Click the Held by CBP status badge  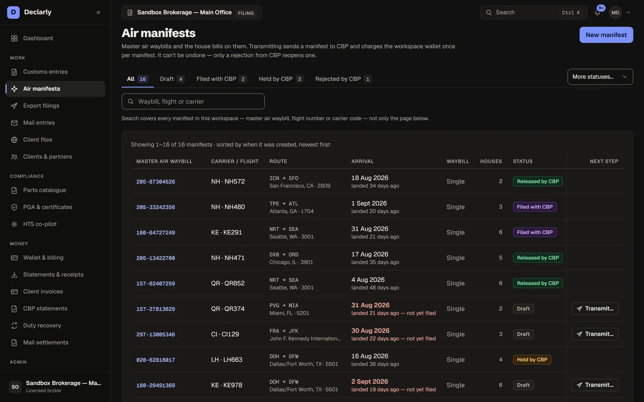pos(532,360)
